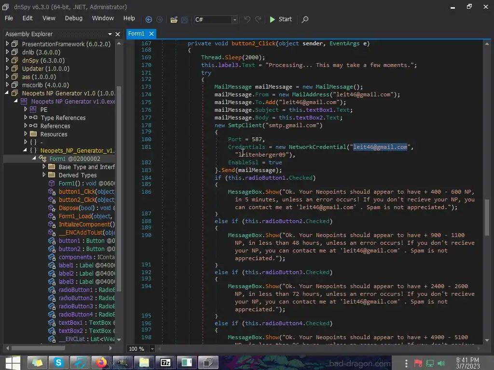494x370 pixels.
Task: Expand the PE node
Action: [26, 109]
